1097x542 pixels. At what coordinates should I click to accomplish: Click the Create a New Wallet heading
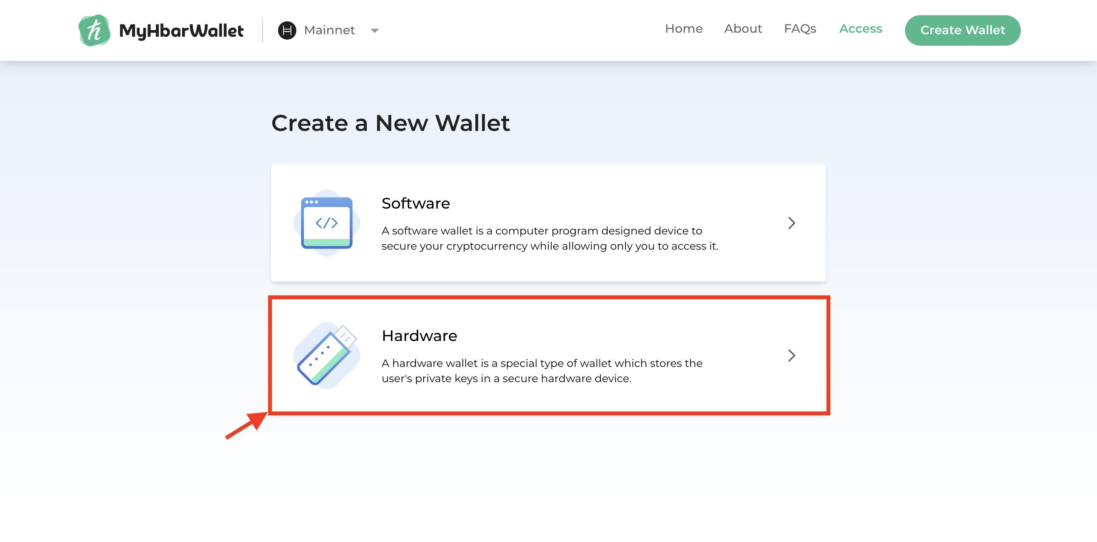[x=390, y=123]
